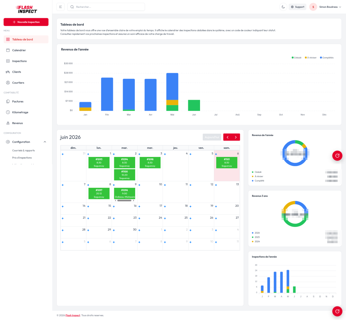Toggle dark mode moon icon
This screenshot has width=346, height=320.
click(x=283, y=7)
